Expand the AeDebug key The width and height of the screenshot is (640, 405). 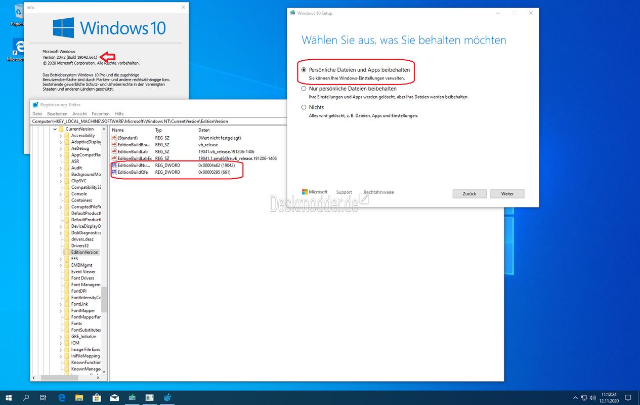click(61, 148)
